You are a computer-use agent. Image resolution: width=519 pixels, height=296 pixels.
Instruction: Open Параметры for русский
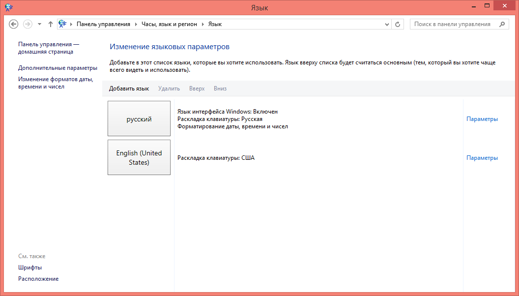coord(482,119)
